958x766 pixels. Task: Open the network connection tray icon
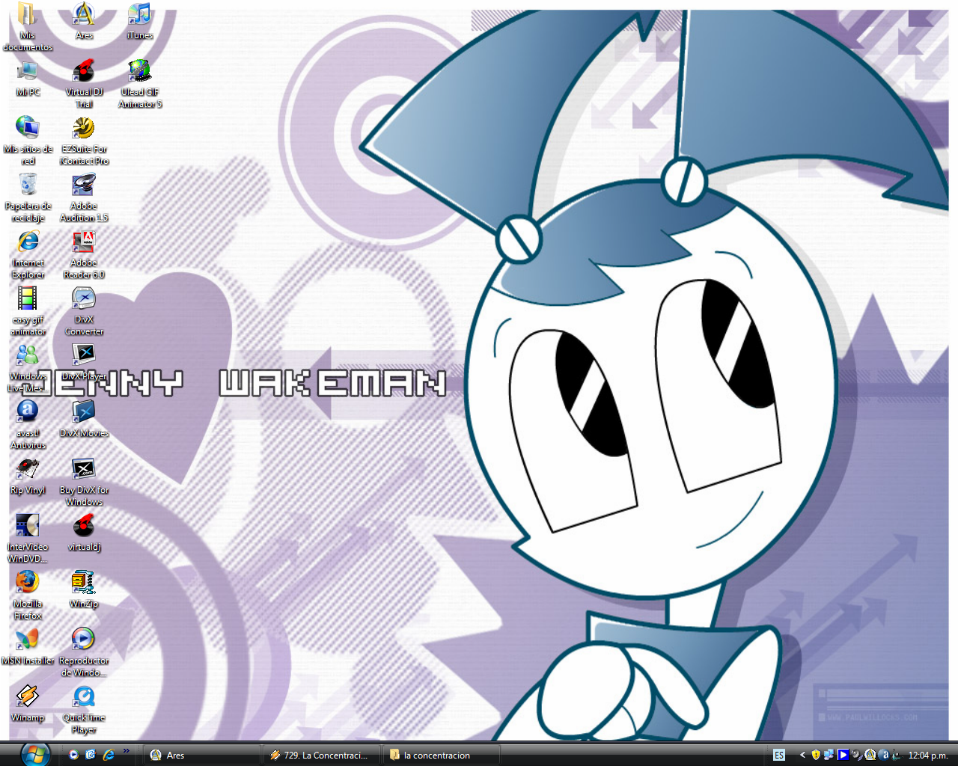tap(829, 755)
